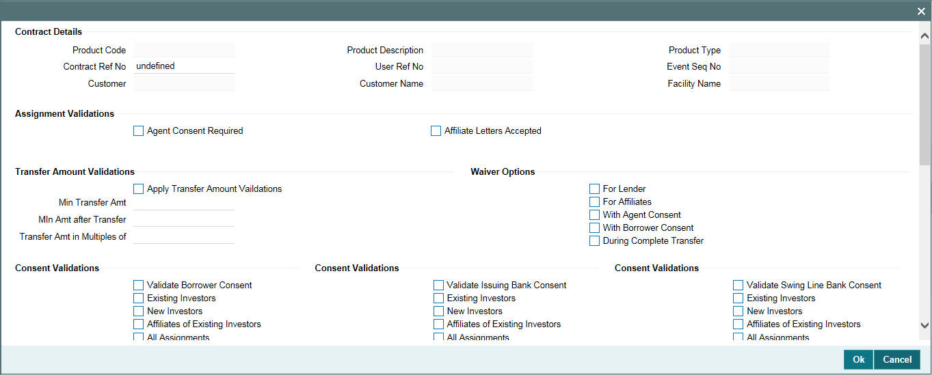Check Validate Borrower Consent
The width and height of the screenshot is (932, 375).
139,286
